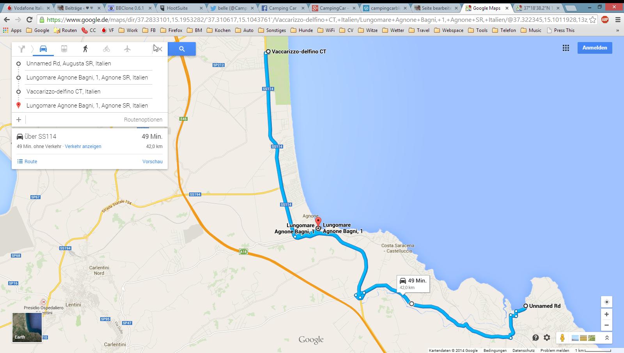The image size is (624, 353).
Task: Open the help question mark bubble
Action: [x=535, y=338]
